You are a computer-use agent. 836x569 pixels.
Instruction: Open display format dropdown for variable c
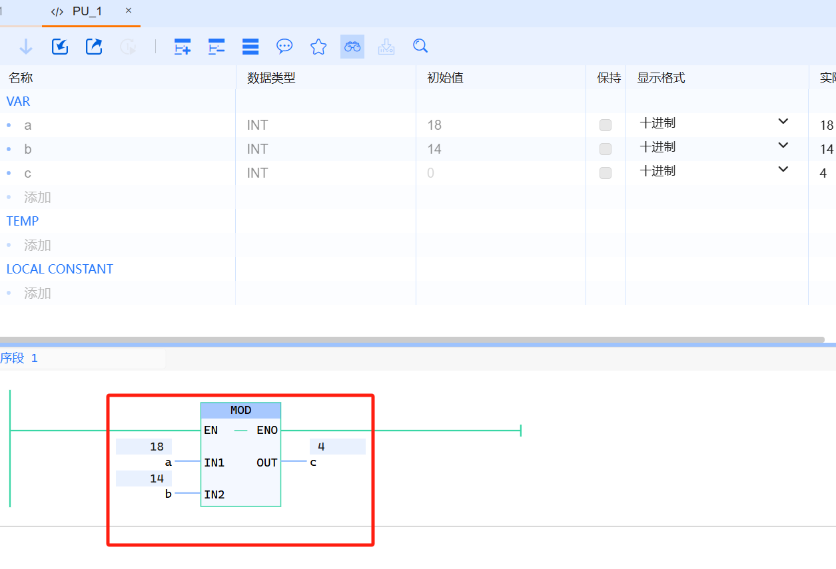click(783, 170)
